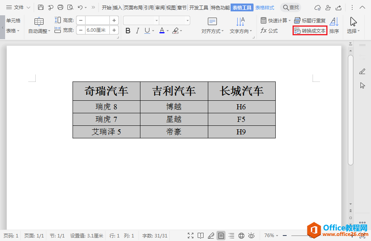Click the share export icon
371x241 pixels.
[x=338, y=8]
